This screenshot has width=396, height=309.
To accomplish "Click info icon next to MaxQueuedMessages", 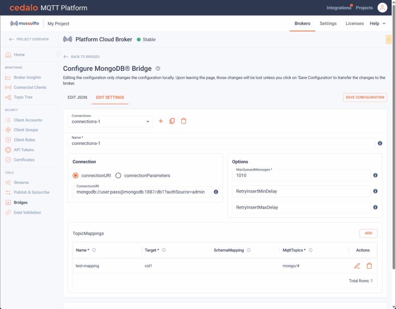I will click(375, 175).
